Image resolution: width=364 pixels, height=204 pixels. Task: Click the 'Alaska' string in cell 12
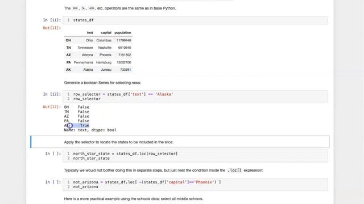[164, 94]
